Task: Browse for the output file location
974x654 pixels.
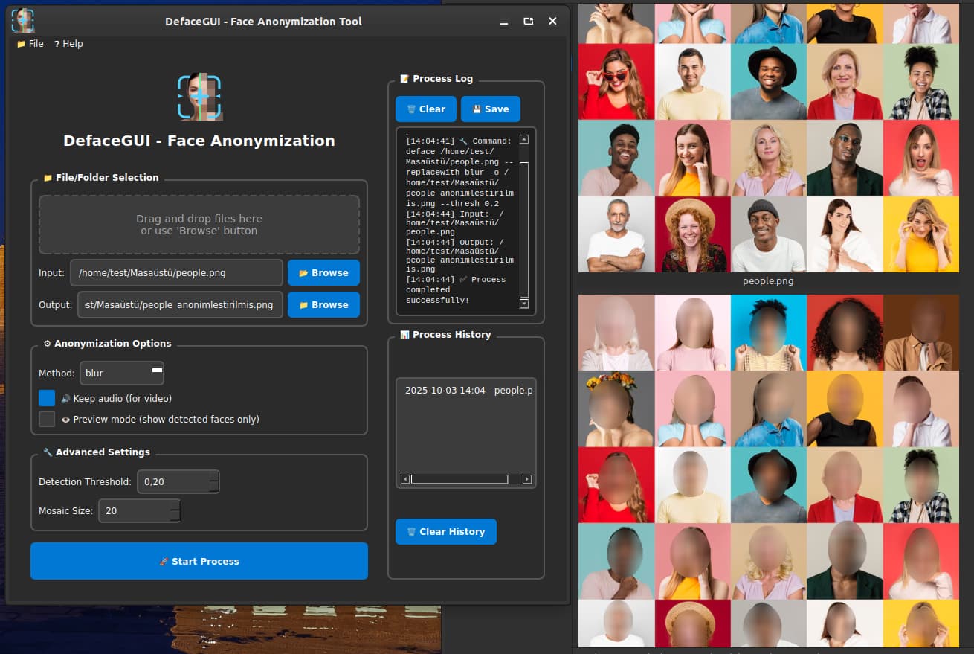Action: 323,305
